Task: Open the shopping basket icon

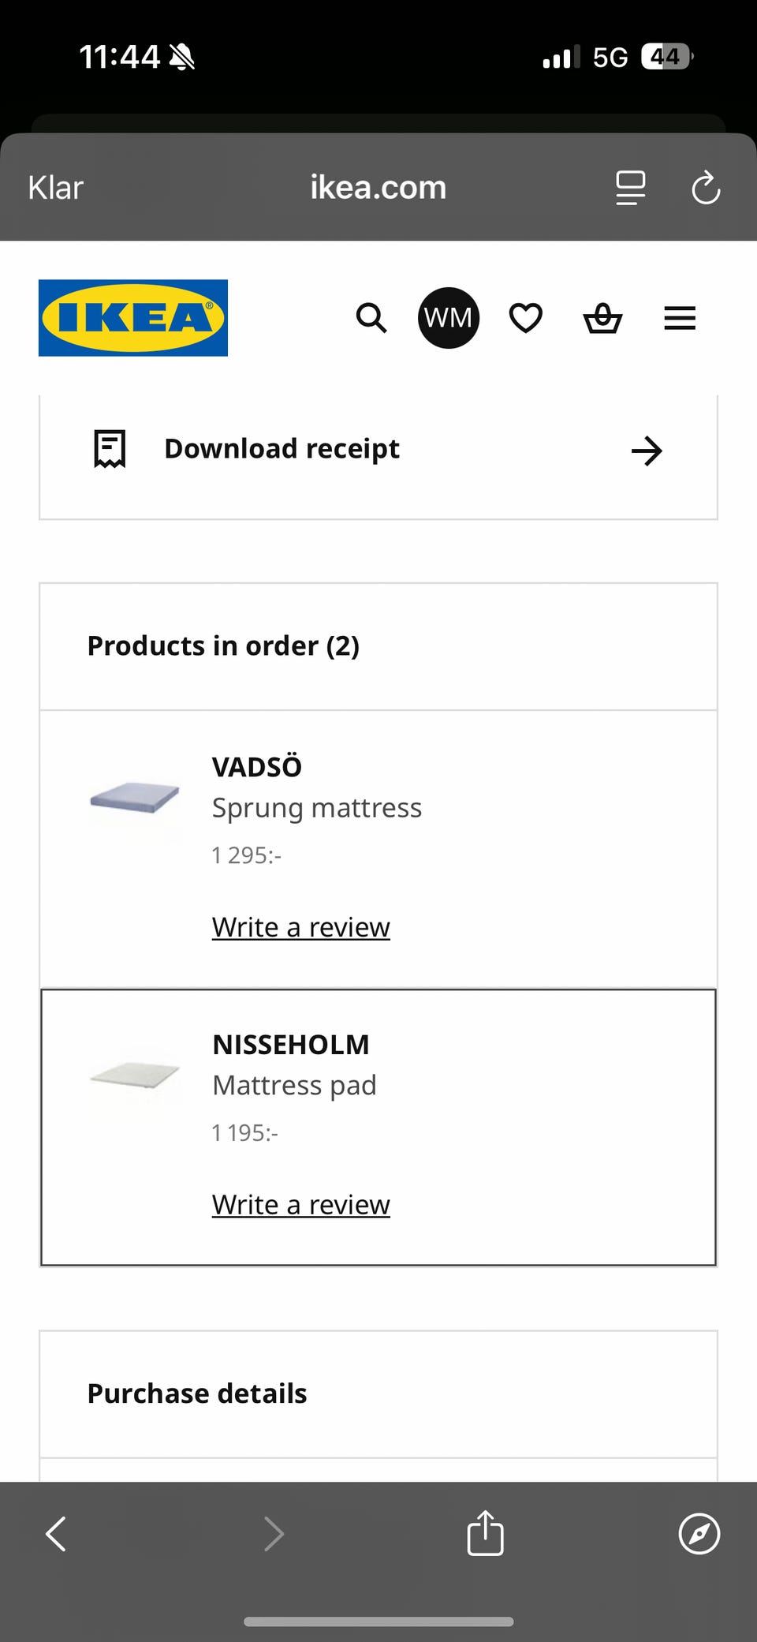Action: (602, 318)
